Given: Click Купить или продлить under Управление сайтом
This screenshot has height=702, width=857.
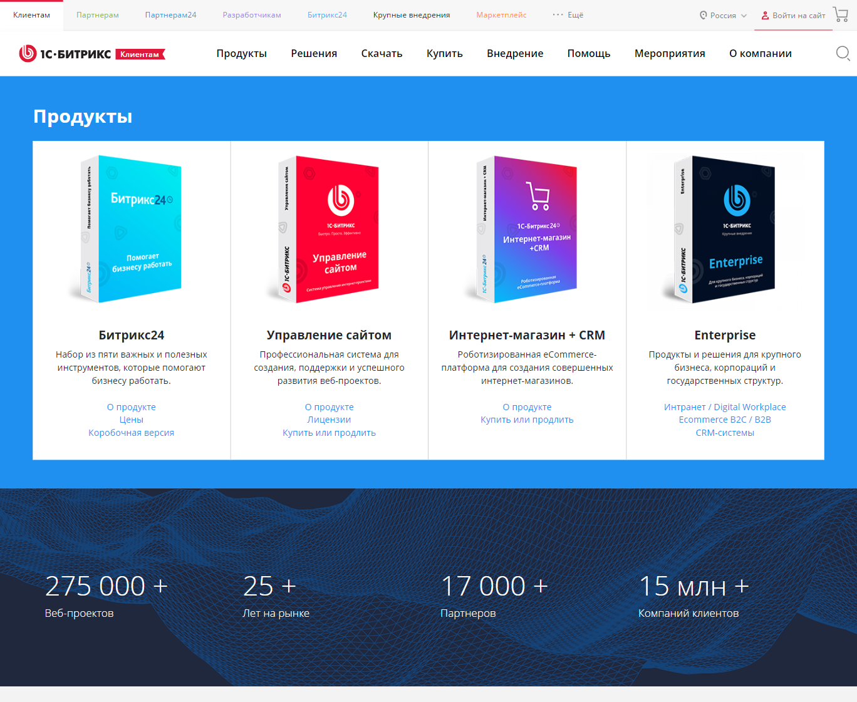Looking at the screenshot, I should (329, 433).
